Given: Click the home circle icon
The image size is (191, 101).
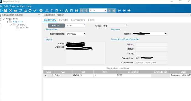Looking at the screenshot, I should tap(129, 10).
